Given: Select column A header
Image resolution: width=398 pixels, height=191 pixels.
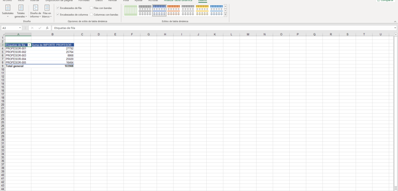Looking at the screenshot, I should pos(18,34).
